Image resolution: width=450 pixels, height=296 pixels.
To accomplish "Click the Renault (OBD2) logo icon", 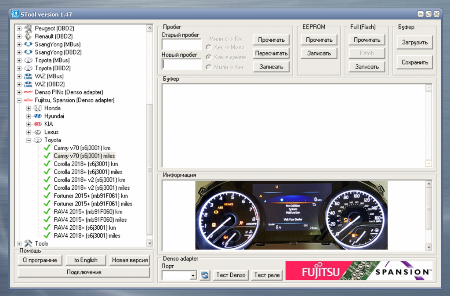I will [x=28, y=36].
